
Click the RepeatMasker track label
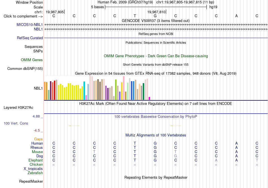click(31, 181)
